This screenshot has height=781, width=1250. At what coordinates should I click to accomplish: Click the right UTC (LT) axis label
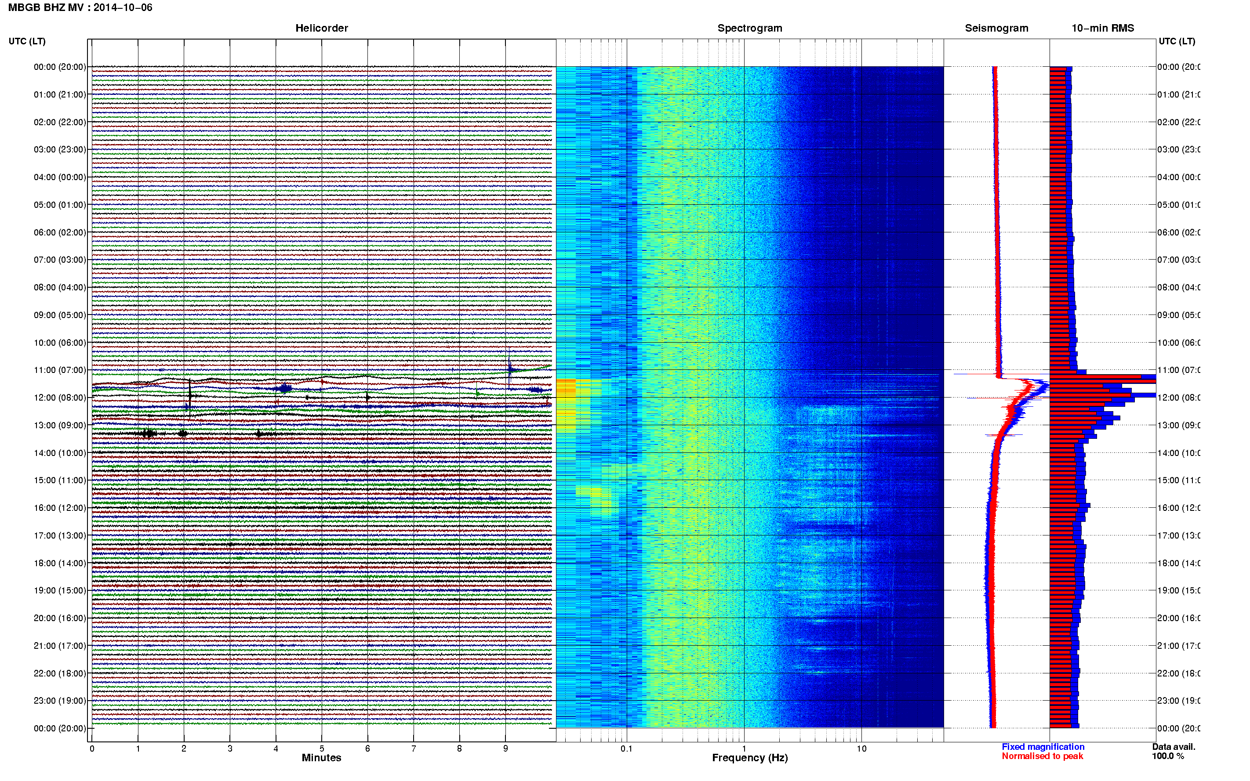pyautogui.click(x=1177, y=41)
